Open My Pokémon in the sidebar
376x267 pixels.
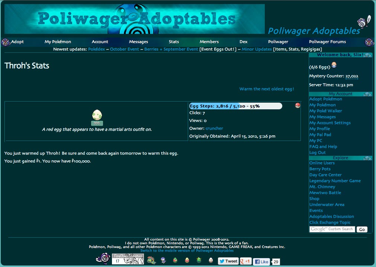pos(322,105)
